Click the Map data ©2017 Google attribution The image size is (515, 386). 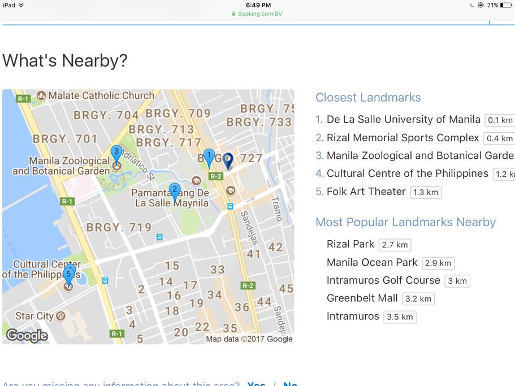[249, 339]
